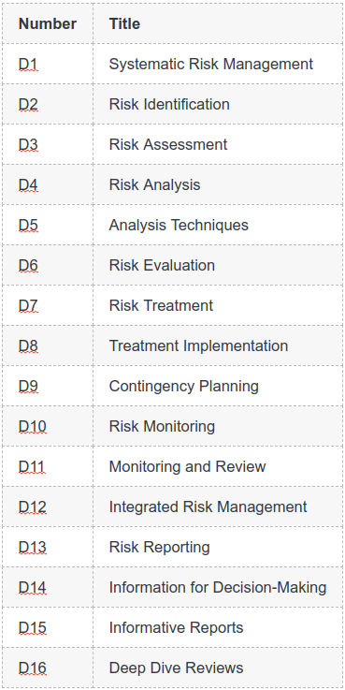The width and height of the screenshot is (345, 690).
Task: Click the Treatment Implementation title cell
Action: (x=218, y=345)
